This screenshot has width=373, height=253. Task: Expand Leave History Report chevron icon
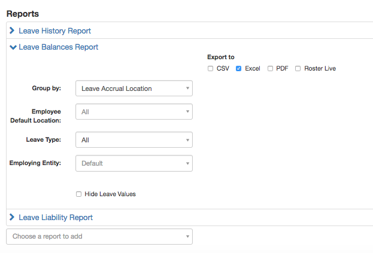coord(12,31)
